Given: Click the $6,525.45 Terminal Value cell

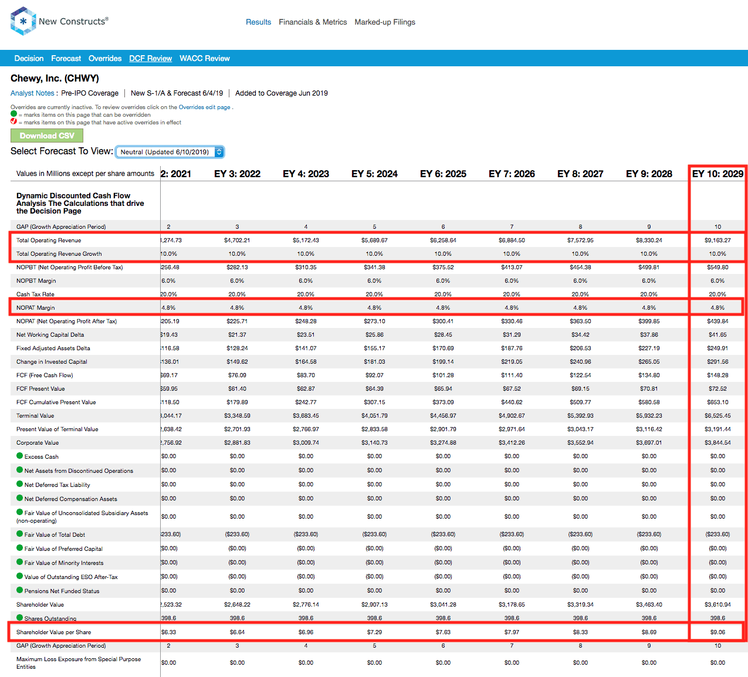Looking at the screenshot, I should coord(717,415).
